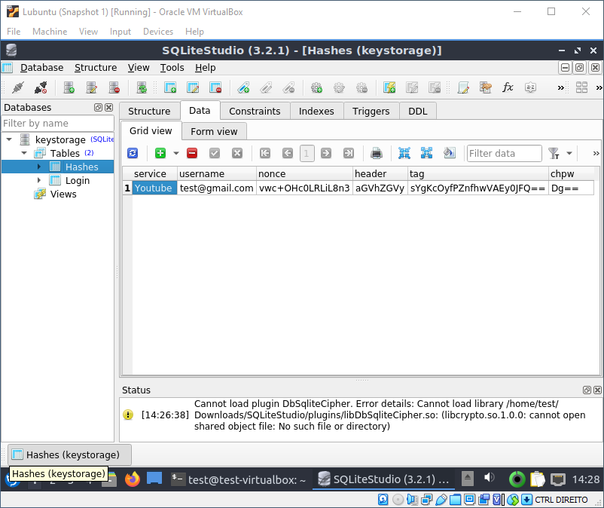Image resolution: width=604 pixels, height=508 pixels.
Task: Create an index with plus icon
Action: pos(243,87)
